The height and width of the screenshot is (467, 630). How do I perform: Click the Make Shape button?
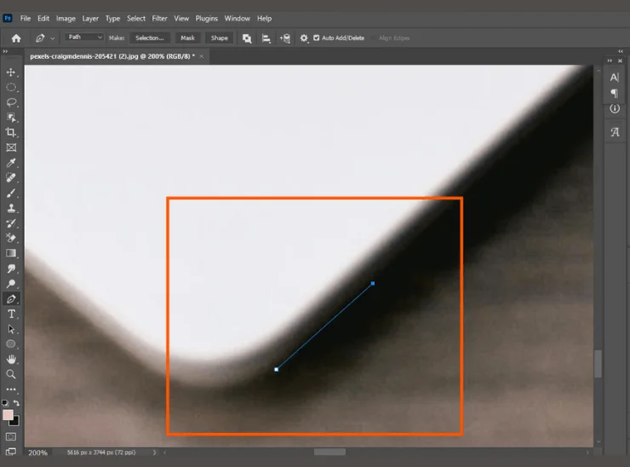coord(220,37)
